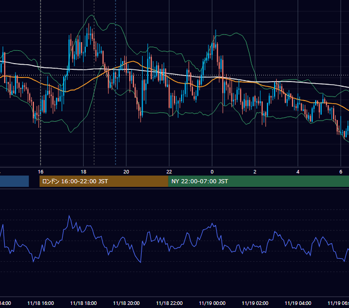Click the "11/19 00:00" date label
Viewport: 349px width, 308px height.
pos(212,303)
